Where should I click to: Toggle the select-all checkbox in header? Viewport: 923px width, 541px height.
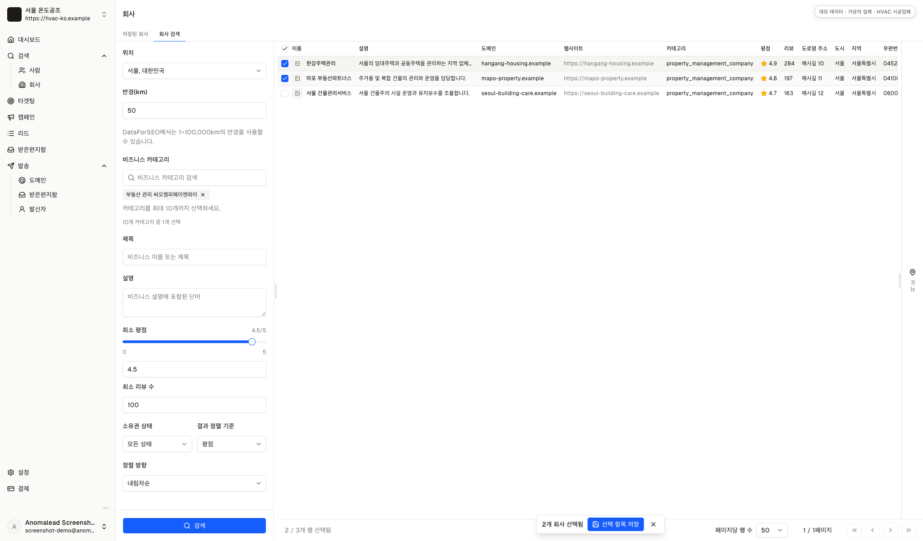point(285,49)
